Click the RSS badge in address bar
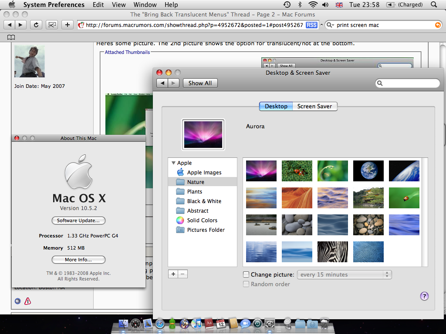This screenshot has height=334, width=446. (311, 25)
